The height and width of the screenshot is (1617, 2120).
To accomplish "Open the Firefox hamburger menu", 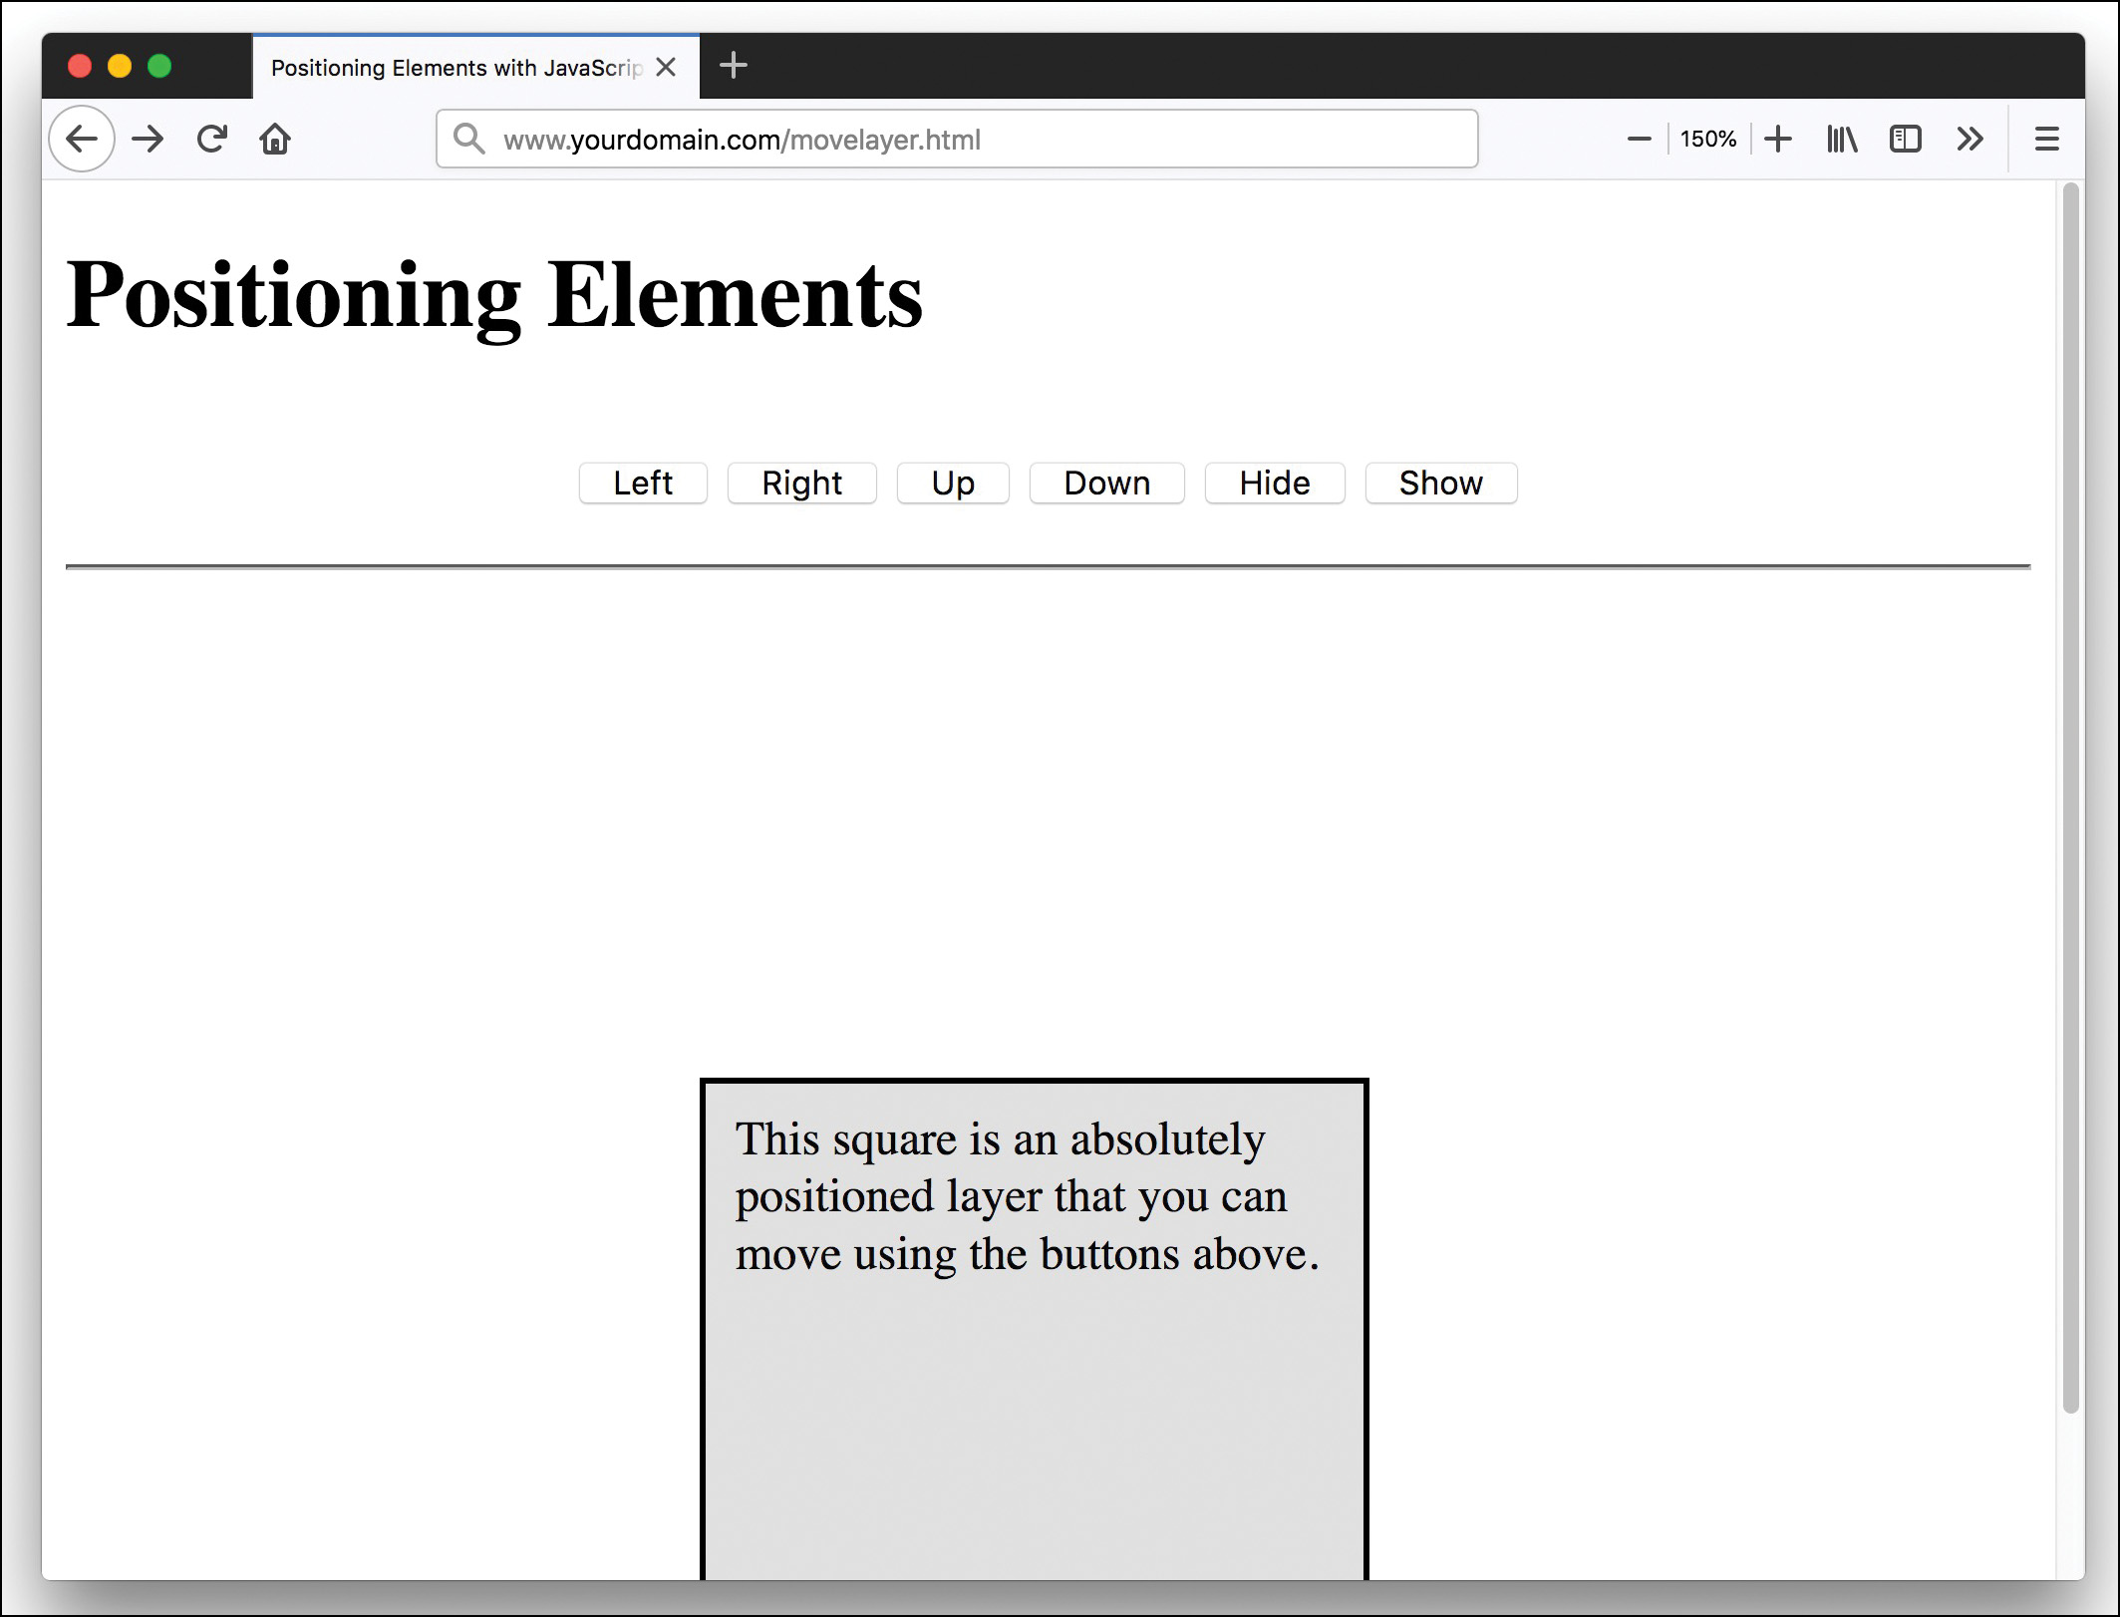I will [x=2046, y=139].
